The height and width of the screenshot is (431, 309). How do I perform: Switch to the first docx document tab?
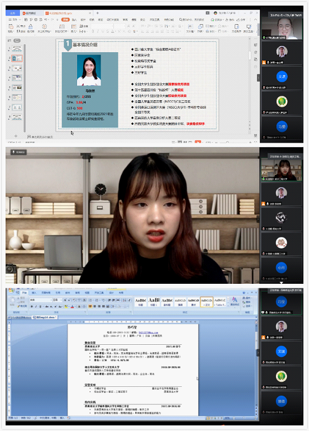tap(20, 317)
